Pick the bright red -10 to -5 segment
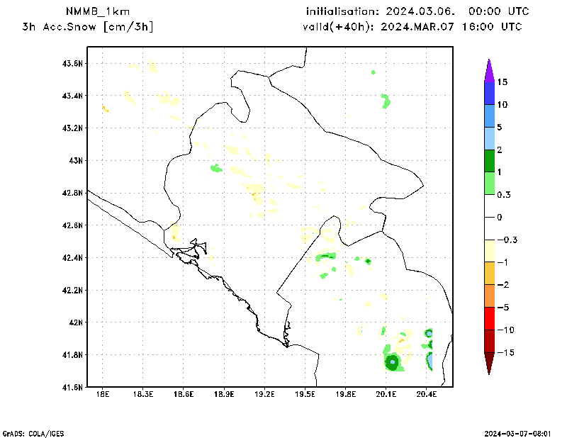 [489, 319]
